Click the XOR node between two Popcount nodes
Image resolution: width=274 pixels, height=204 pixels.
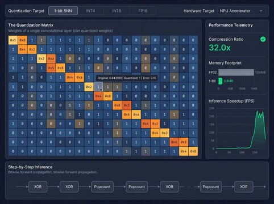tap(169, 186)
